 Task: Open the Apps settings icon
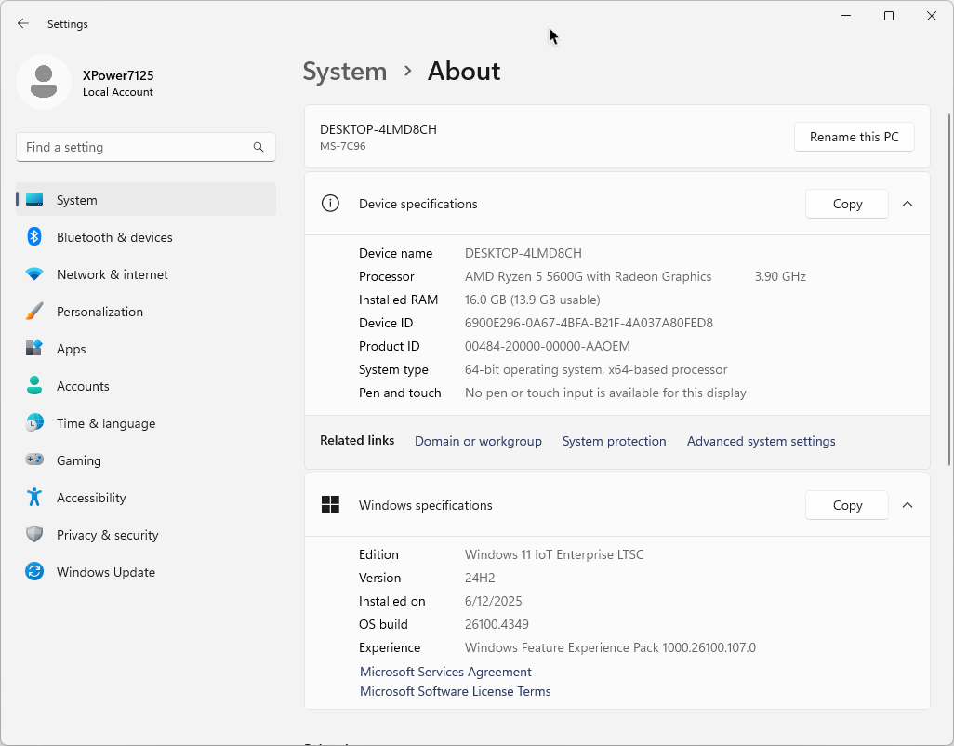pyautogui.click(x=34, y=349)
